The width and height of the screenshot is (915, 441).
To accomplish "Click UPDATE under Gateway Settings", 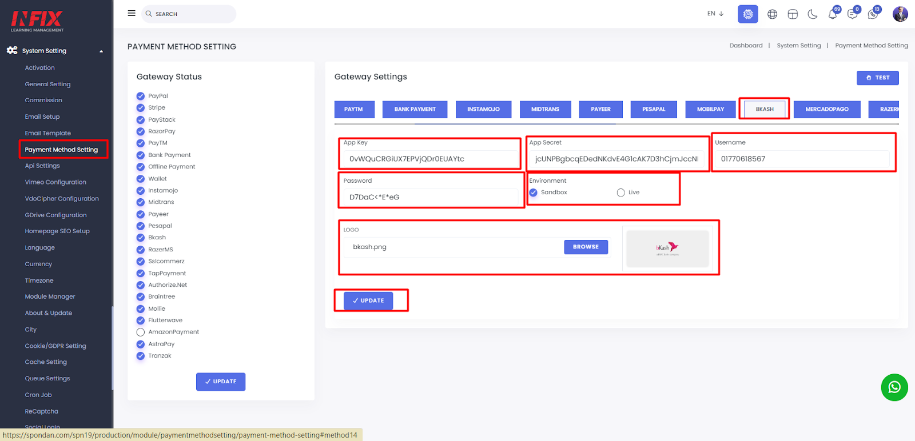I will click(368, 300).
